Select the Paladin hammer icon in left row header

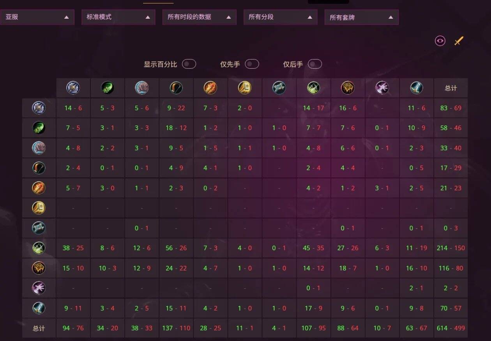(39, 208)
